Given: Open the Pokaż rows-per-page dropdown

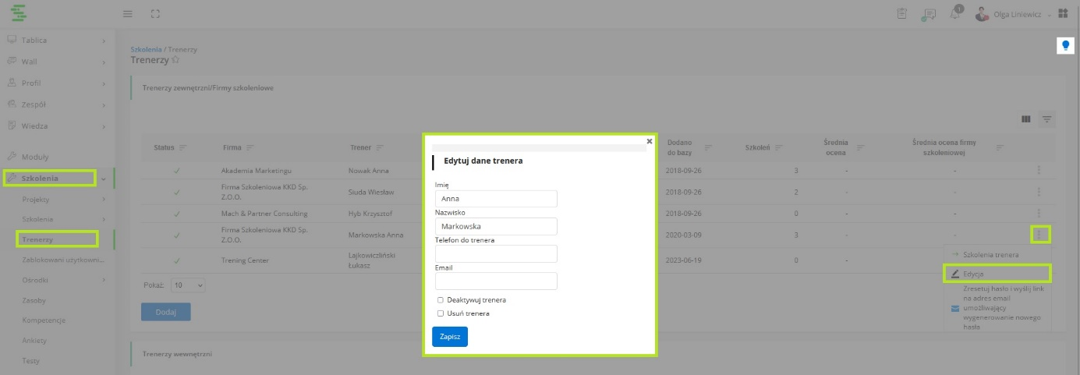Looking at the screenshot, I should coord(188,285).
